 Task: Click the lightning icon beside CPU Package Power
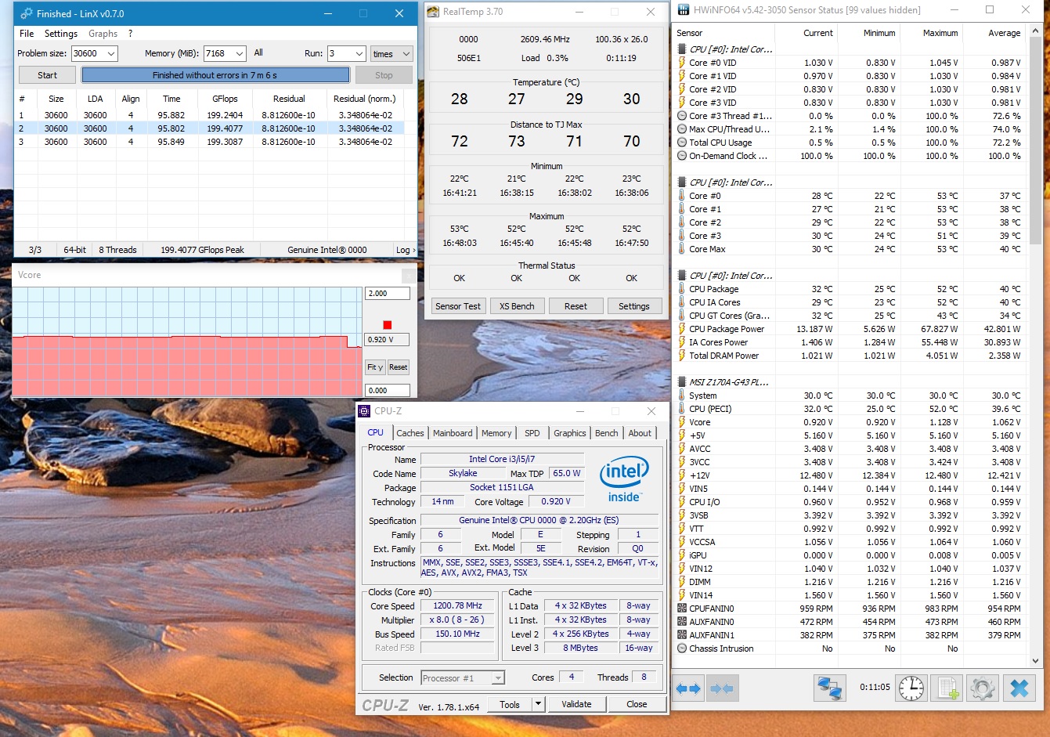(x=681, y=329)
